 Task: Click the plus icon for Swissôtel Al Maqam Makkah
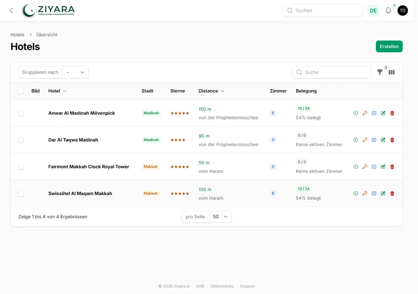pos(356,194)
